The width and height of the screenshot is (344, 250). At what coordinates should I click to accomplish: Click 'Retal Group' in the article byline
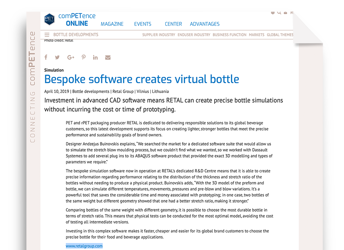coord(123,91)
